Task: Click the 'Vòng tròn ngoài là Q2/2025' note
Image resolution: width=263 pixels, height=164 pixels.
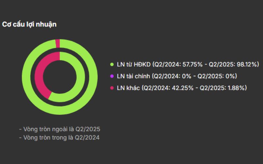Action: [60, 129]
